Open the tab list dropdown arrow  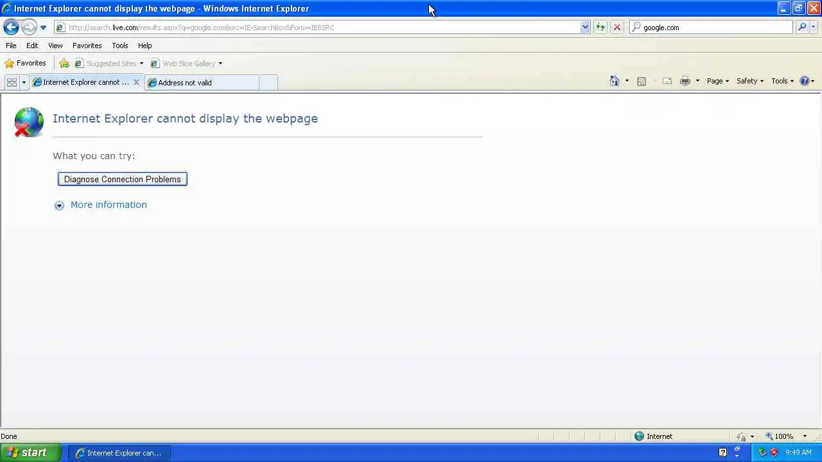(24, 82)
